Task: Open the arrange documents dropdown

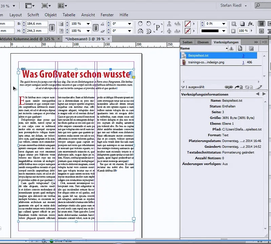Action: 62,6
